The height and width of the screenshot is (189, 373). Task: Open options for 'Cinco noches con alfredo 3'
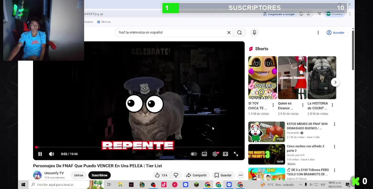(334, 146)
